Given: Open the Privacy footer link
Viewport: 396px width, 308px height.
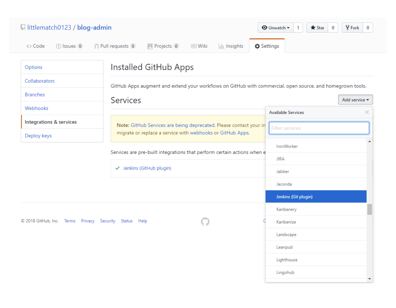Looking at the screenshot, I should pos(88,221).
